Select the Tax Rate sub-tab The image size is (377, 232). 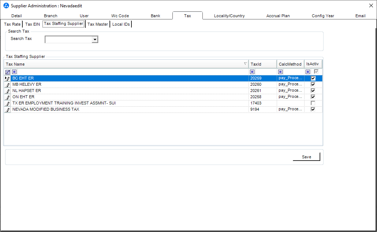(x=12, y=24)
